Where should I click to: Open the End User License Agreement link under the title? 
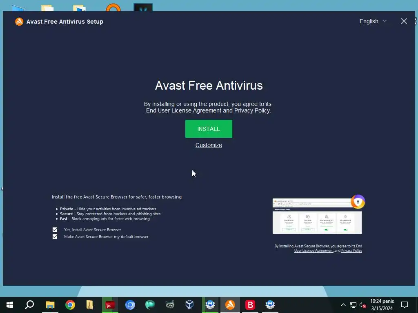pos(184,110)
